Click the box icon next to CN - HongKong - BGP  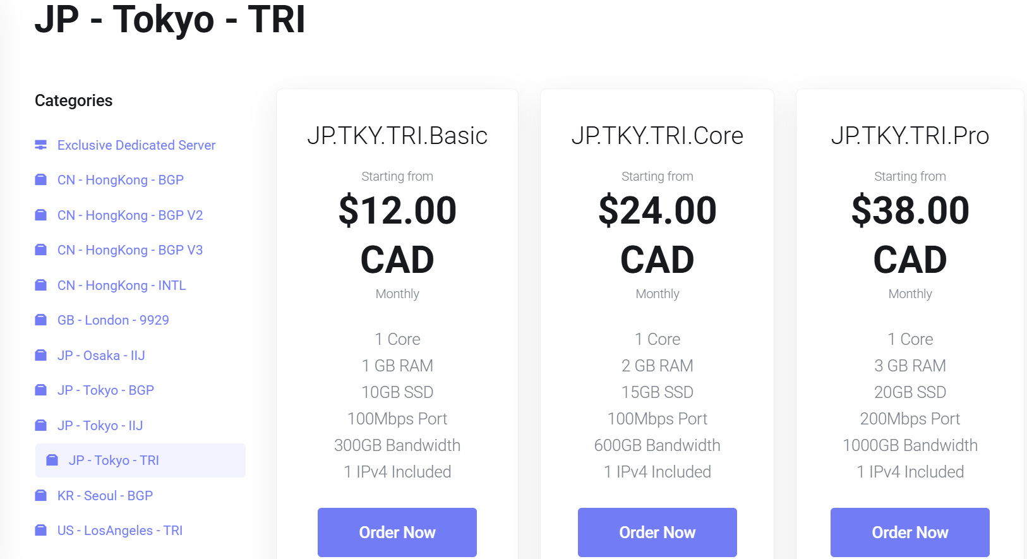(41, 180)
